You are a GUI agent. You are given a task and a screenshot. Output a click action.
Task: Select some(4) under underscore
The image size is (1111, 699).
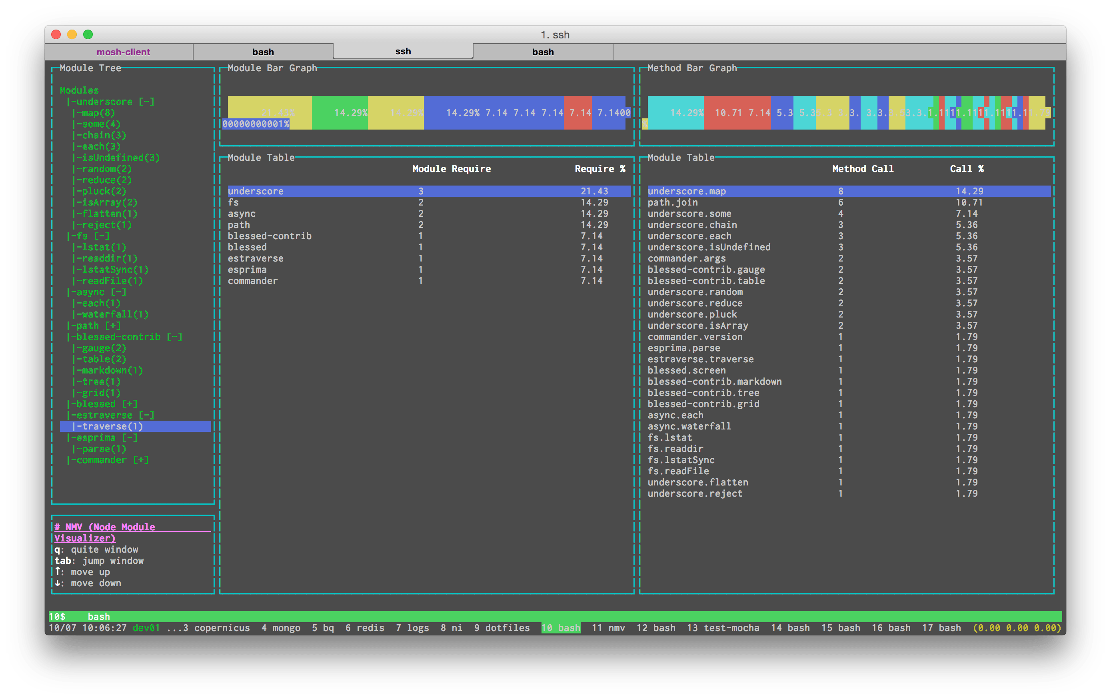(x=96, y=124)
